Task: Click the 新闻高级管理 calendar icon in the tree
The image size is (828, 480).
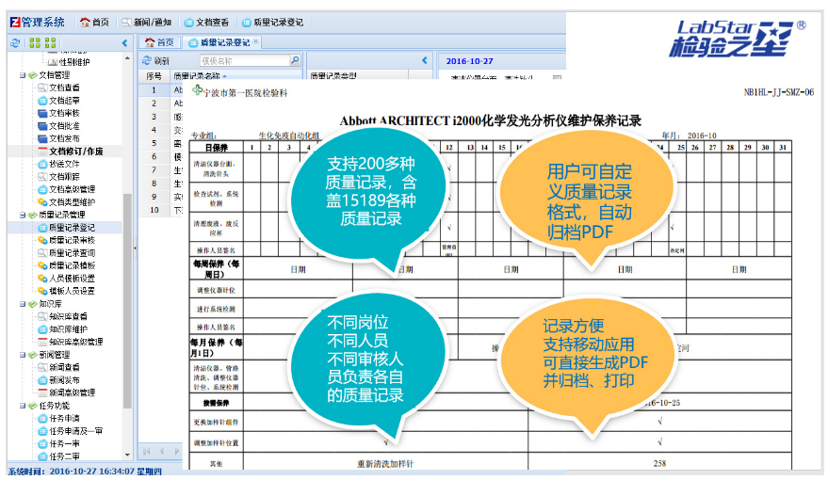Action: tap(42, 392)
